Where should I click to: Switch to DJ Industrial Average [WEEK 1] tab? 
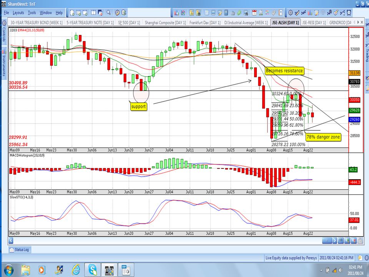pos(246,23)
